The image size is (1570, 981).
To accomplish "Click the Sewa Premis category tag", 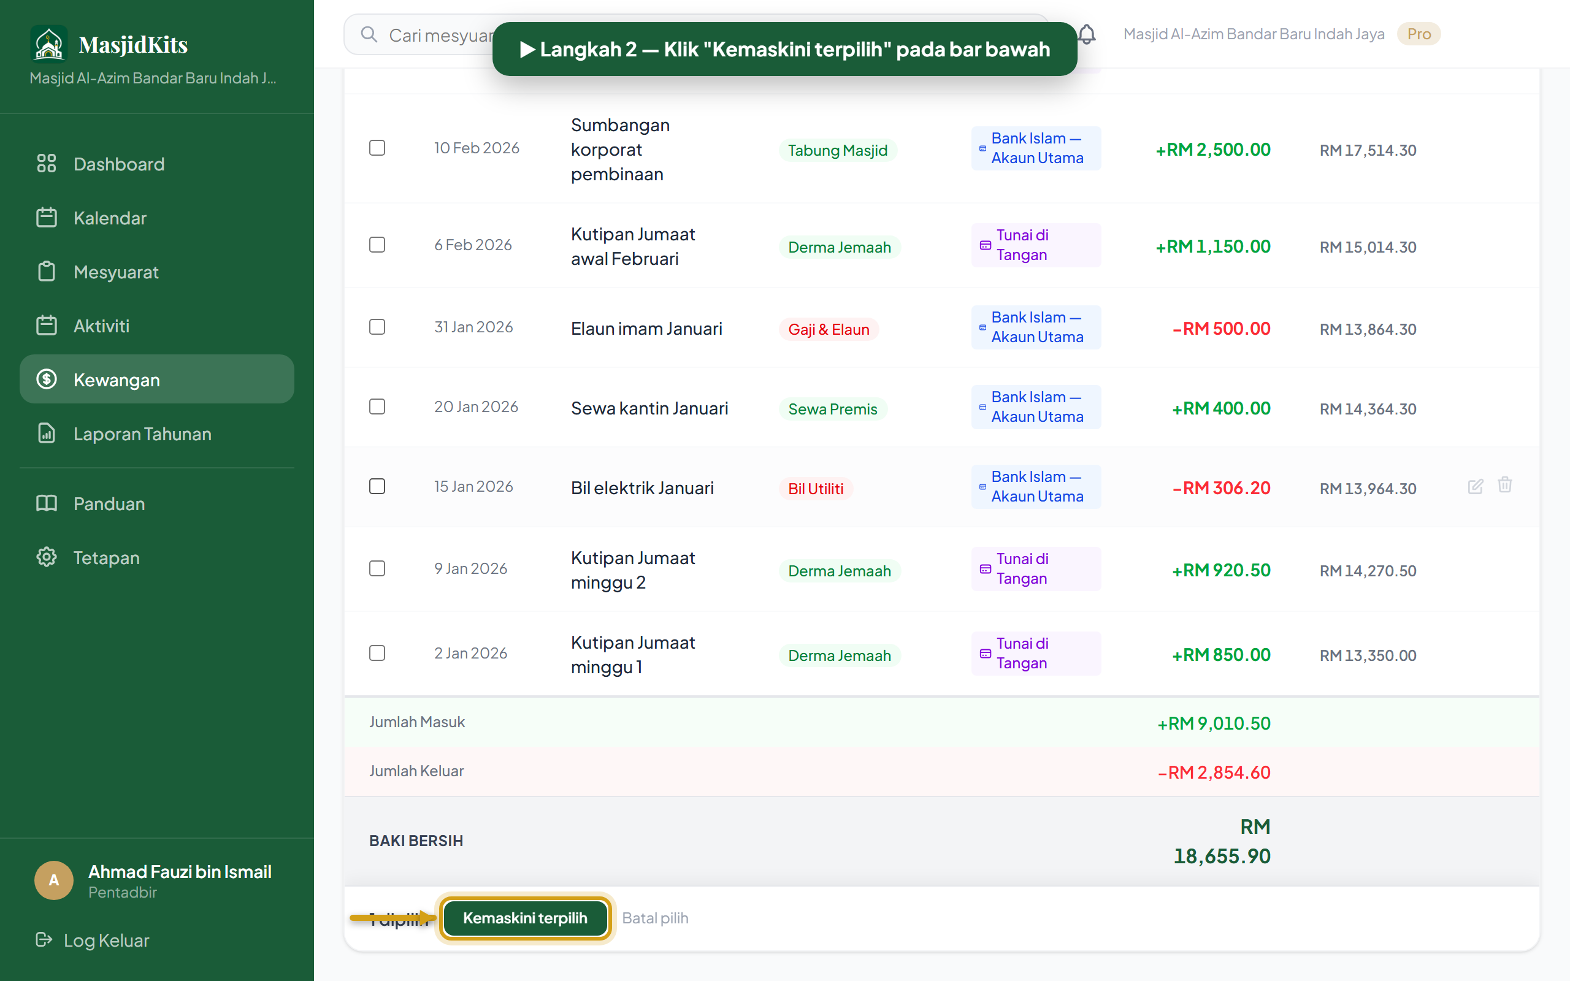I will pos(832,409).
